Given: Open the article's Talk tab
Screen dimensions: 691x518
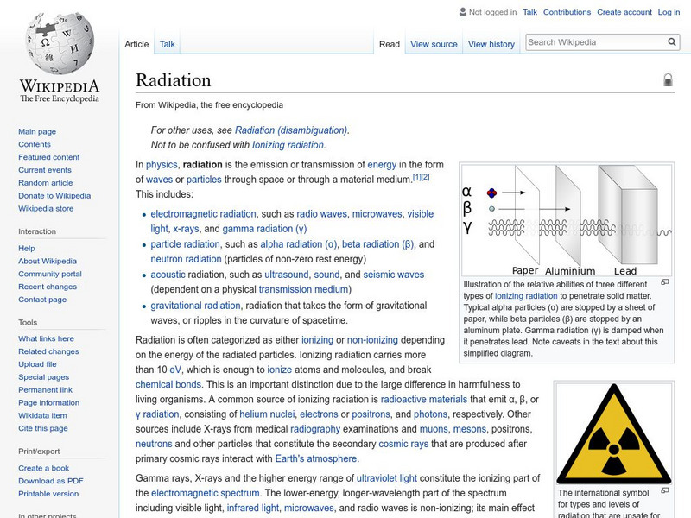Looking at the screenshot, I should tap(167, 44).
